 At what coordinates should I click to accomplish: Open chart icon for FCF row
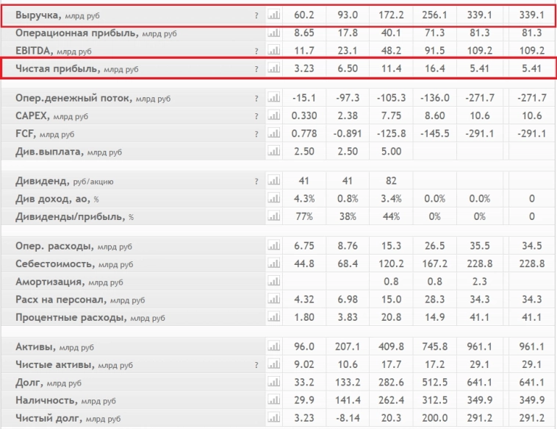tap(273, 134)
